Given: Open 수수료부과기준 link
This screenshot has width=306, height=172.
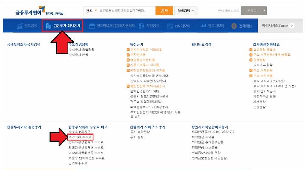Looking at the screenshot, I should click(x=79, y=132).
